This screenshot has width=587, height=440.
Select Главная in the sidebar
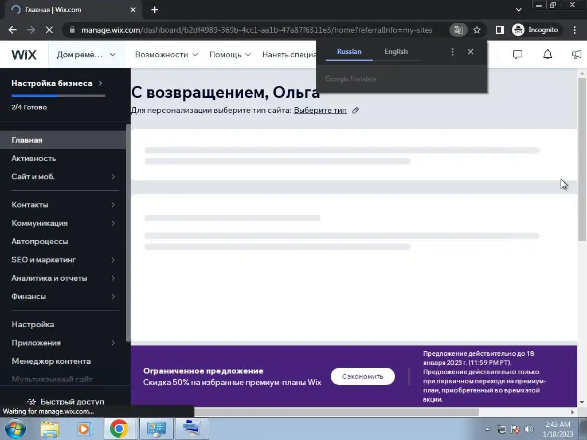pos(63,140)
